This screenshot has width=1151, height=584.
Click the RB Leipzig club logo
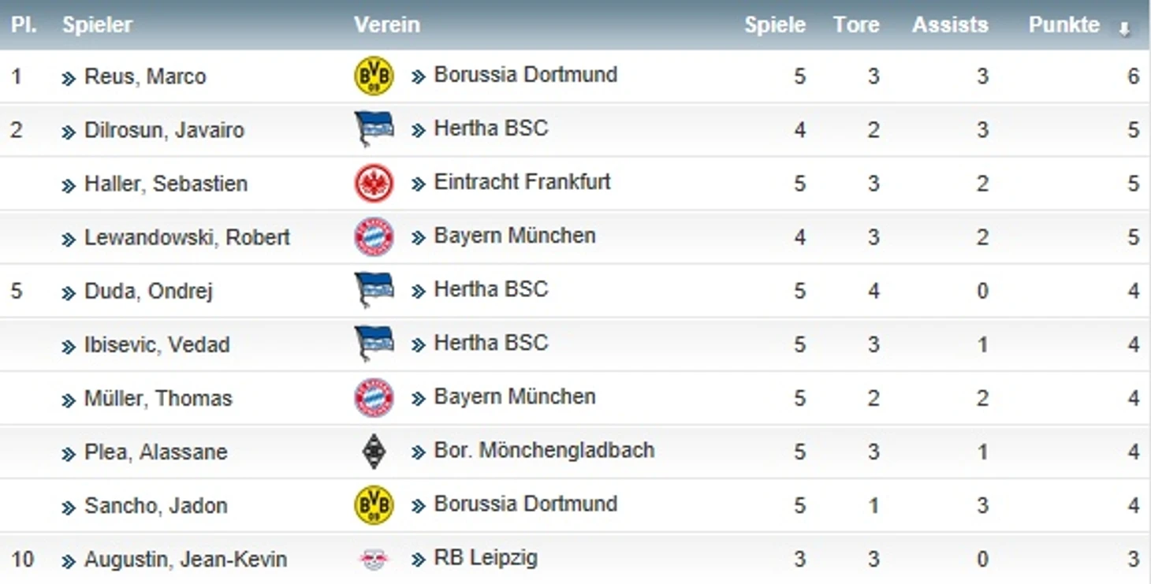tap(374, 559)
